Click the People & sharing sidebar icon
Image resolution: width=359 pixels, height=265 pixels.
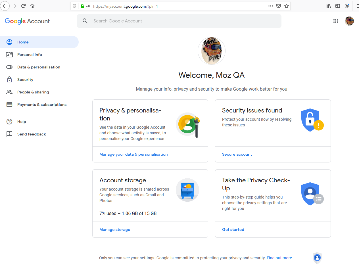pyautogui.click(x=9, y=92)
